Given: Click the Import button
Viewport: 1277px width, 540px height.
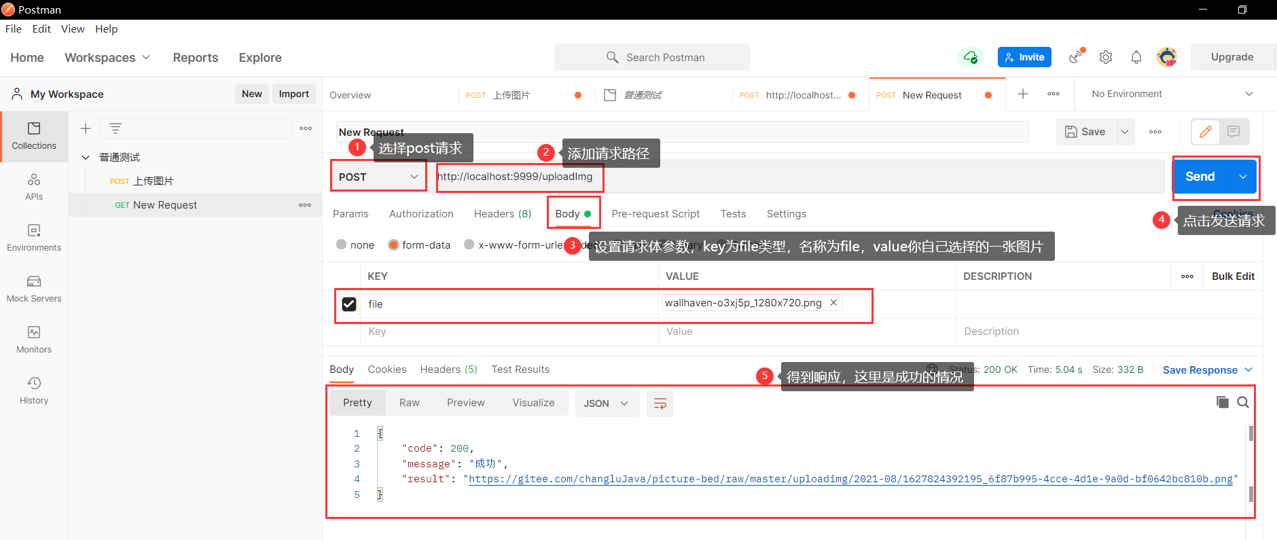Looking at the screenshot, I should pos(293,94).
